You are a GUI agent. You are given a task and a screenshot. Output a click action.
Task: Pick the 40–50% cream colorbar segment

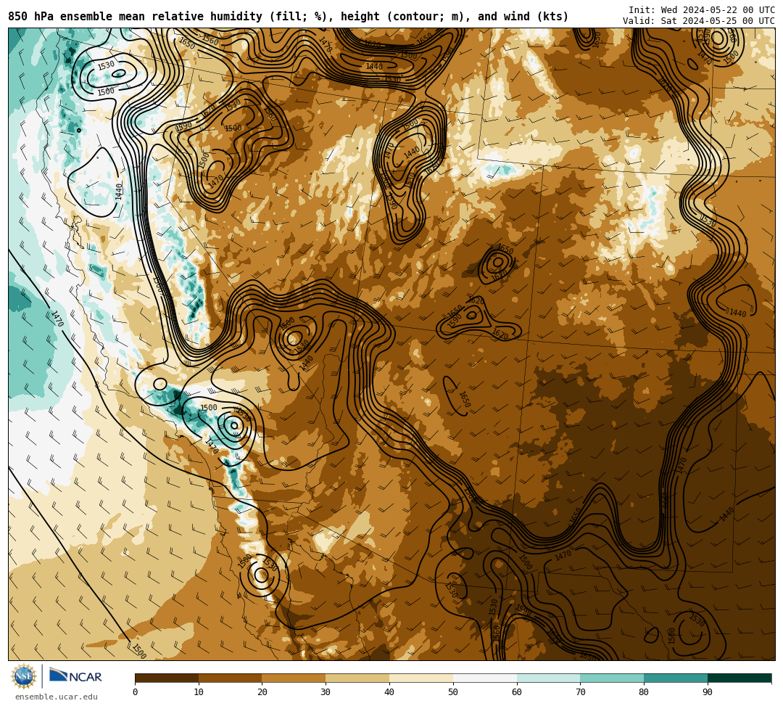[x=421, y=678]
